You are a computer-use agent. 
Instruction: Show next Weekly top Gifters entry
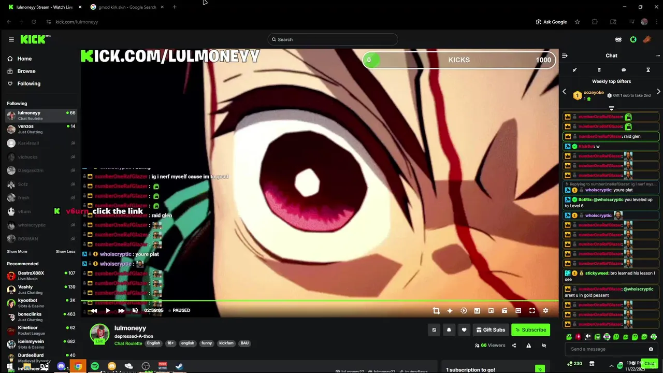click(658, 92)
